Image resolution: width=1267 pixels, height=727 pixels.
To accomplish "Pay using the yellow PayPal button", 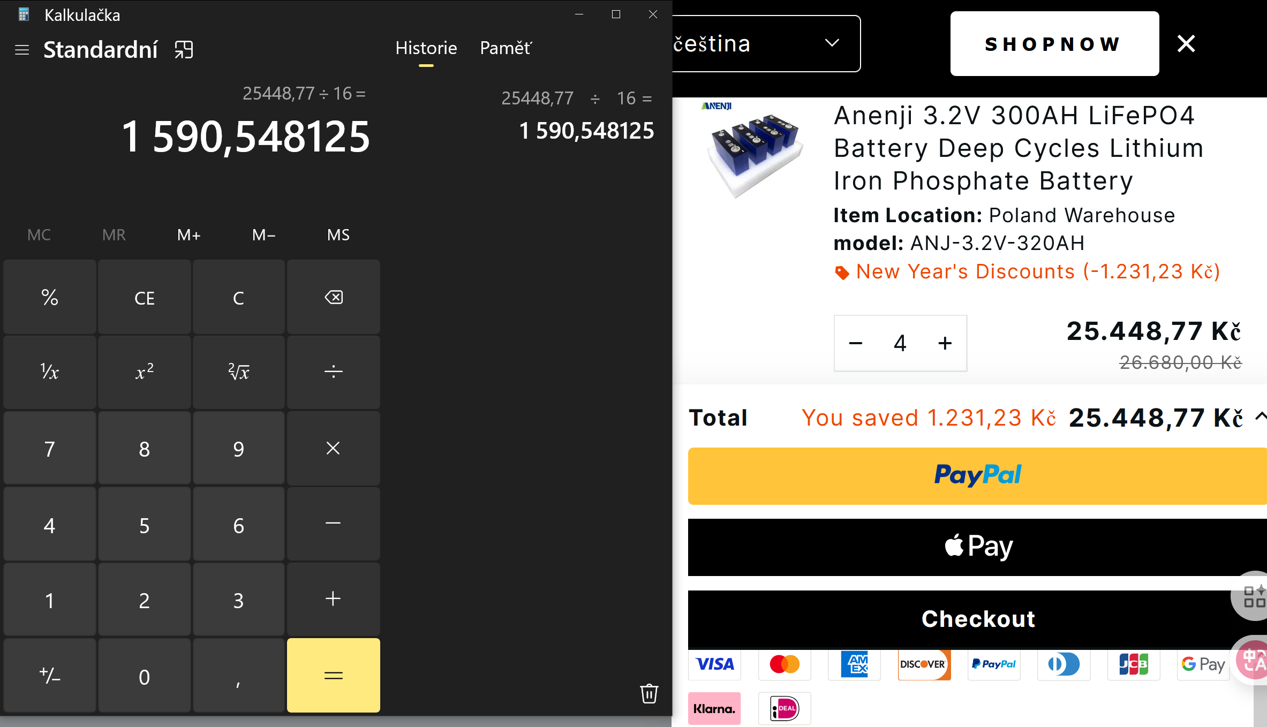I will pos(978,475).
